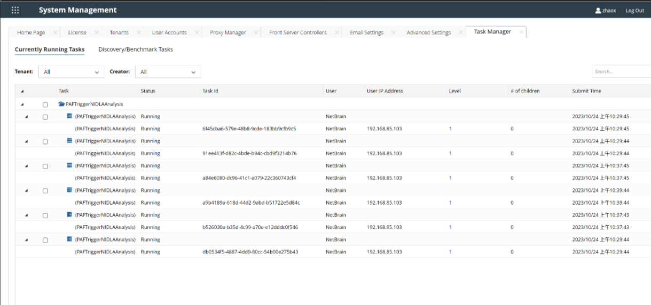Viewport: 651px width, 305px height.
Task: Go to the Front Server Controllers tab
Action: tap(297, 33)
